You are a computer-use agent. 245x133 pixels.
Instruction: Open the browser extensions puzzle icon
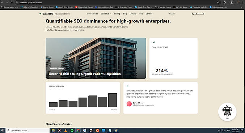224,3
